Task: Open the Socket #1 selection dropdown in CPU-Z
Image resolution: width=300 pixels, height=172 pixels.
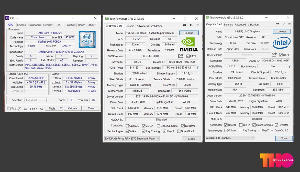Action: point(36,100)
